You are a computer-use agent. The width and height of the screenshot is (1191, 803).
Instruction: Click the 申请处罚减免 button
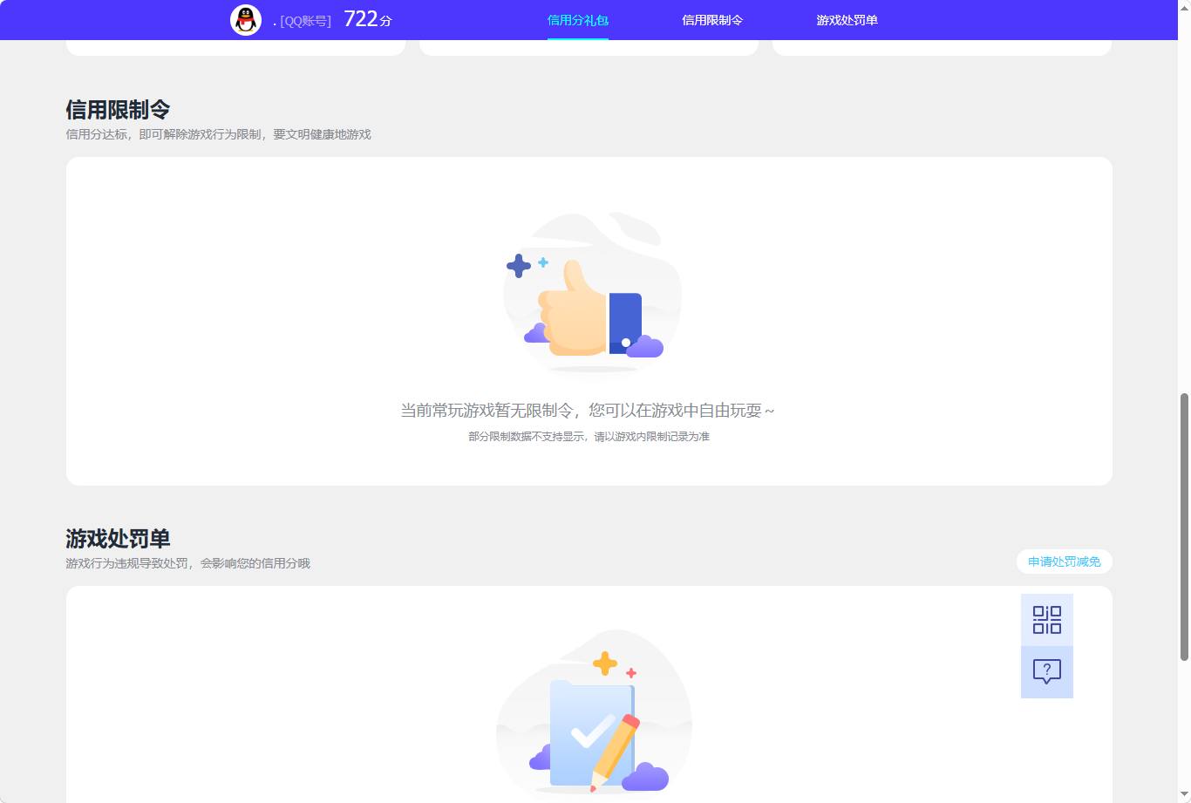click(1065, 561)
